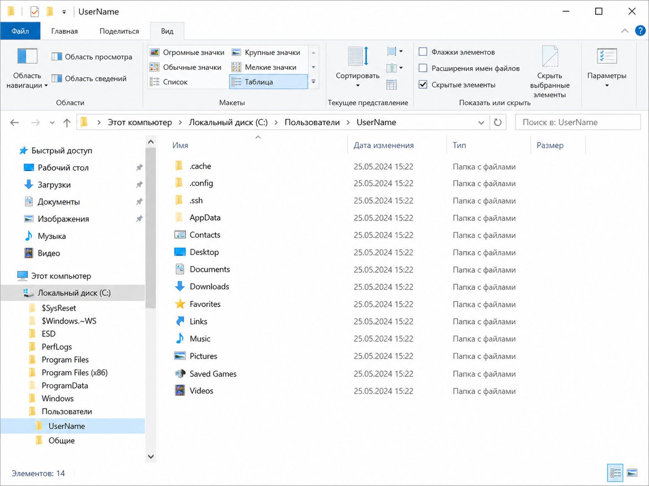Select the Program Files (x86) tree folder

point(74,373)
